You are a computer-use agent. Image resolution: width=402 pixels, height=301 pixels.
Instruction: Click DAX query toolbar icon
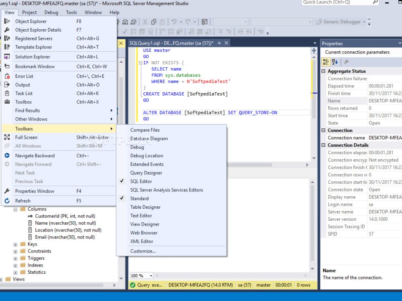coord(133,22)
